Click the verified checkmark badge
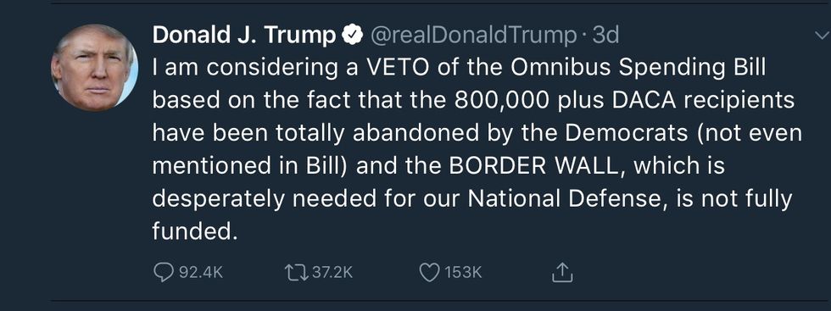The width and height of the screenshot is (831, 311). (x=353, y=36)
